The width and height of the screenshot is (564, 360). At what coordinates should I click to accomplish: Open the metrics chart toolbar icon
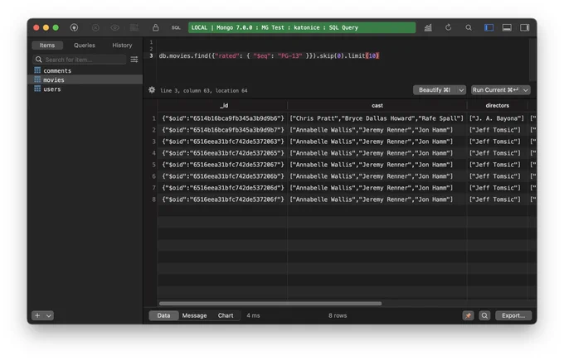pyautogui.click(x=428, y=27)
